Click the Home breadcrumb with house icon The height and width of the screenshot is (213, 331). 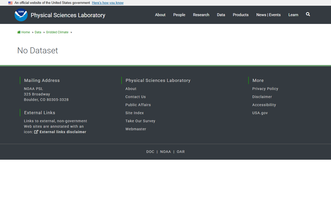[x=23, y=32]
